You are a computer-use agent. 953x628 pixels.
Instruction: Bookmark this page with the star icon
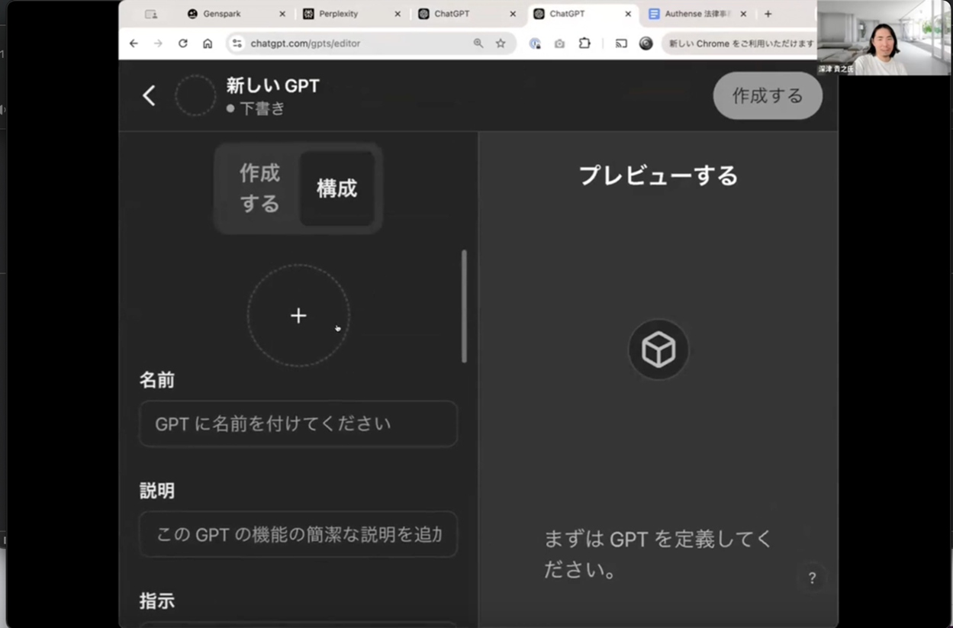[x=501, y=43]
